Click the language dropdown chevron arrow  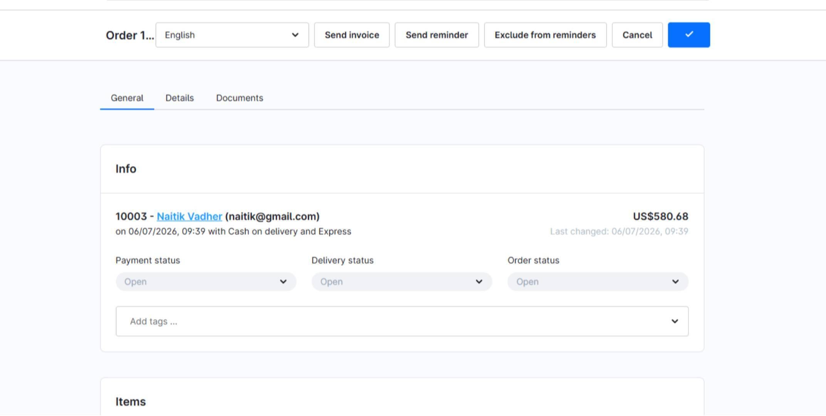pyautogui.click(x=295, y=35)
